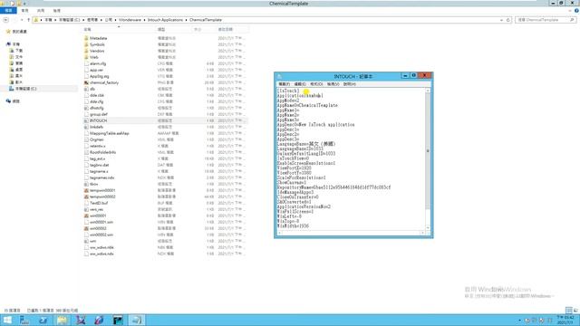Click line ViewPortY=1080 in Notepad

click(294, 173)
